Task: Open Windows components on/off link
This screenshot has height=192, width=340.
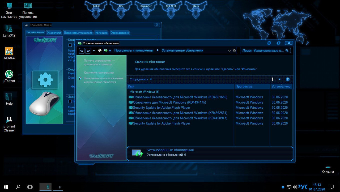Action: coord(103,80)
